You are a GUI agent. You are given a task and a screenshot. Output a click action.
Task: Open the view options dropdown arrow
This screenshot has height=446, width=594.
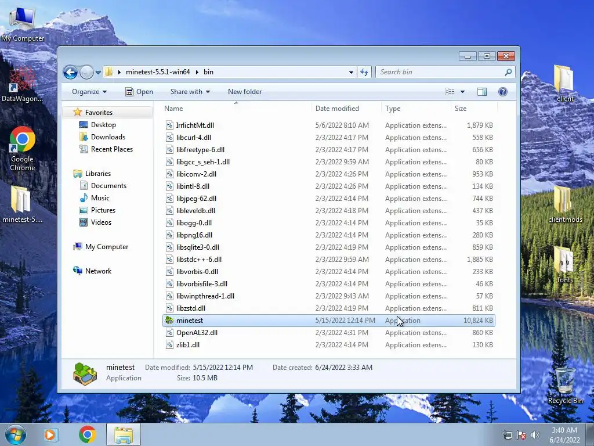462,92
